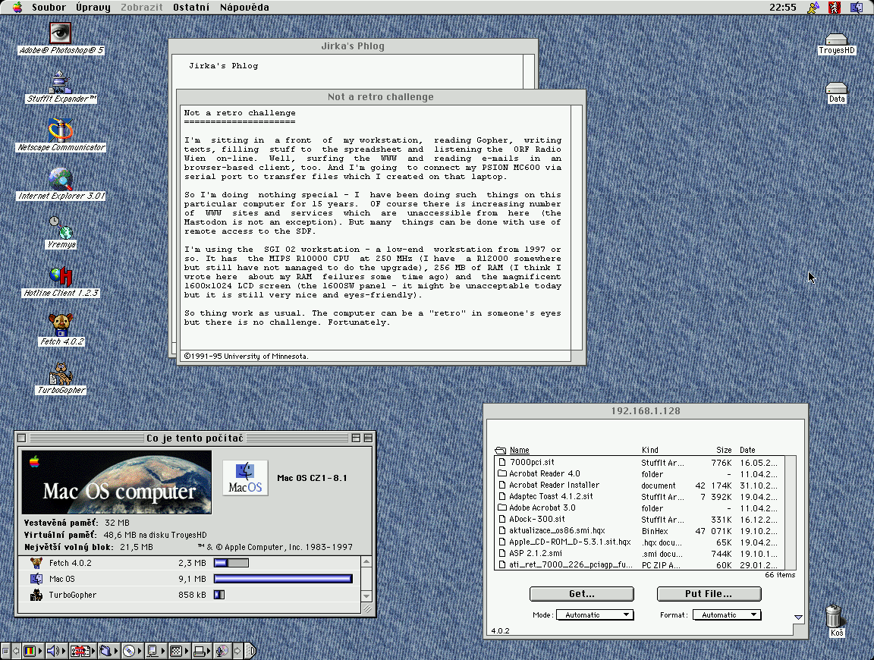Open the Format dropdown in Fetch

point(726,614)
